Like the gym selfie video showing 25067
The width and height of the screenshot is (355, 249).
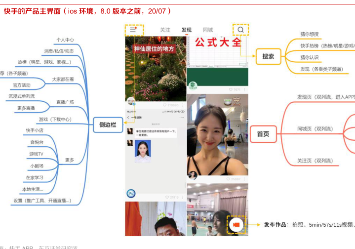[228, 179]
